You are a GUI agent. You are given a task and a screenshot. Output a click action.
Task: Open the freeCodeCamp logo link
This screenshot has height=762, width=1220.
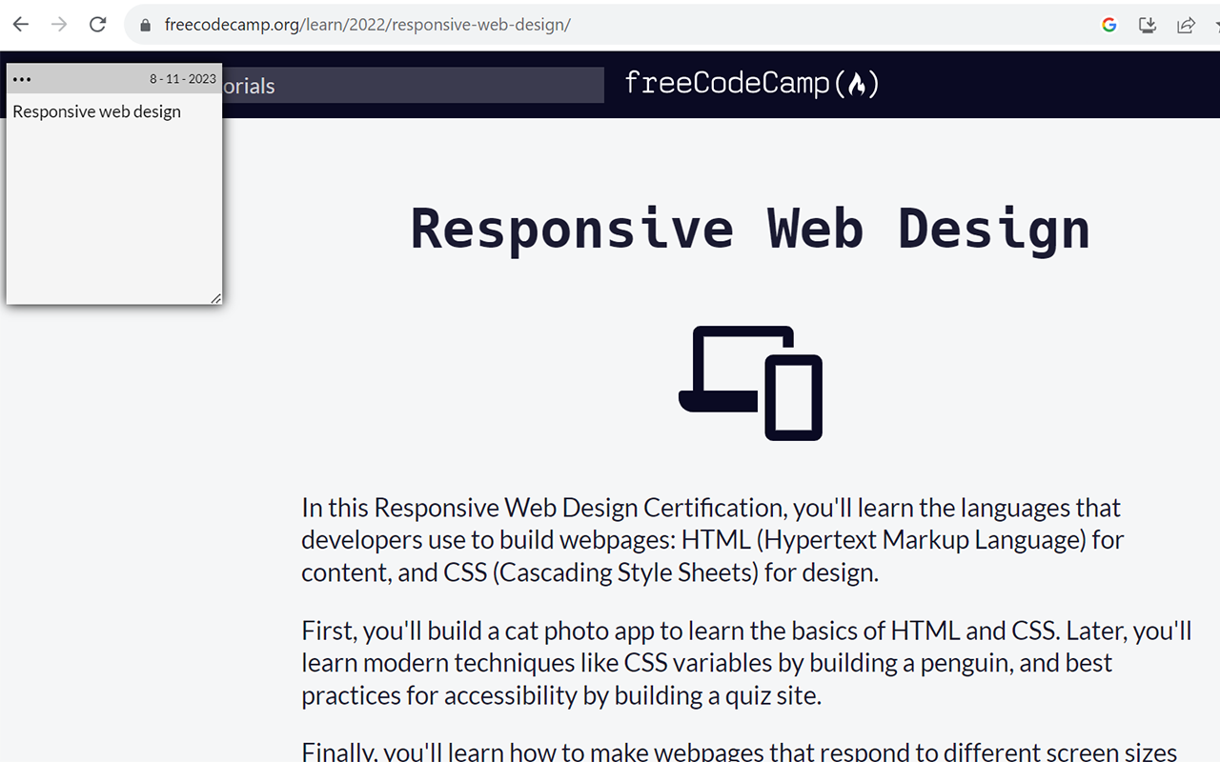click(x=752, y=84)
